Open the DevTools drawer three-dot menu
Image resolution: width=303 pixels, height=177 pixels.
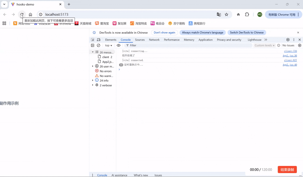(x=92, y=175)
